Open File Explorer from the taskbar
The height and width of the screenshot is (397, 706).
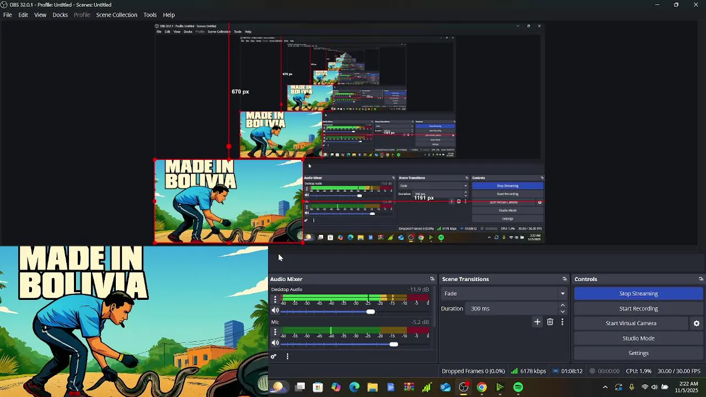[x=372, y=387]
